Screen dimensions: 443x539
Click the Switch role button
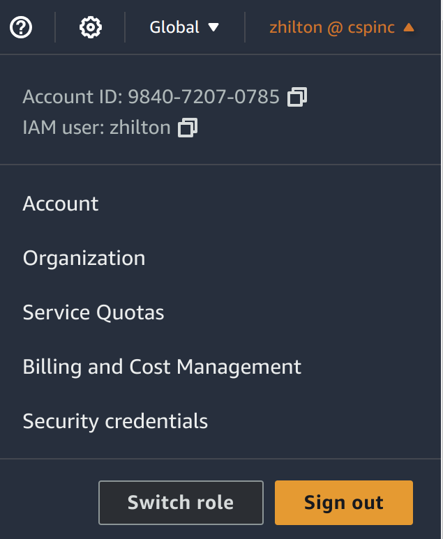[181, 503]
